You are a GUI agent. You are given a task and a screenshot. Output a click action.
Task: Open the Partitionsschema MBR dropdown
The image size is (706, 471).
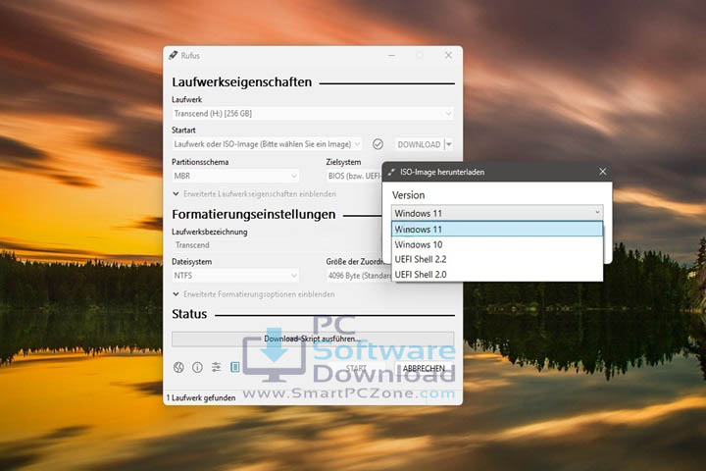coord(235,176)
